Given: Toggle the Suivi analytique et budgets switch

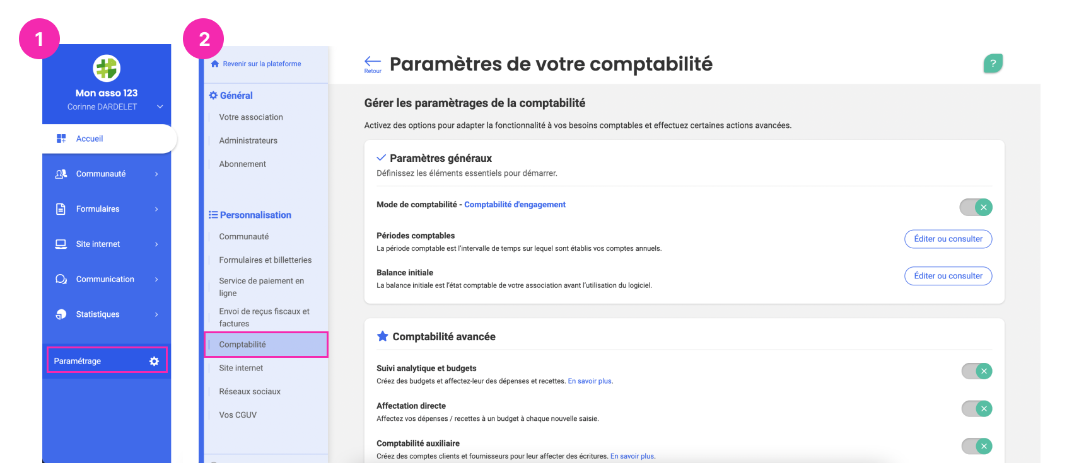Looking at the screenshot, I should [977, 371].
